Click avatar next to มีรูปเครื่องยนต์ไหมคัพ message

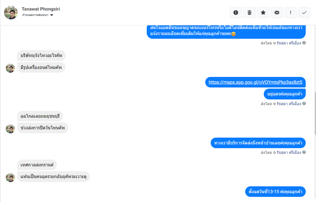click(10, 68)
